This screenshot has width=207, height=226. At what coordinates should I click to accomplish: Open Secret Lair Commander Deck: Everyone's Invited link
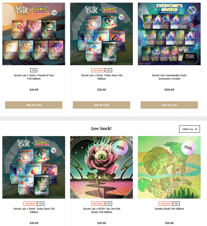(x=169, y=77)
